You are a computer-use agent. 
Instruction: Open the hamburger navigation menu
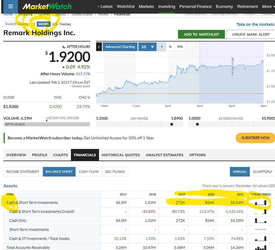(11, 6)
